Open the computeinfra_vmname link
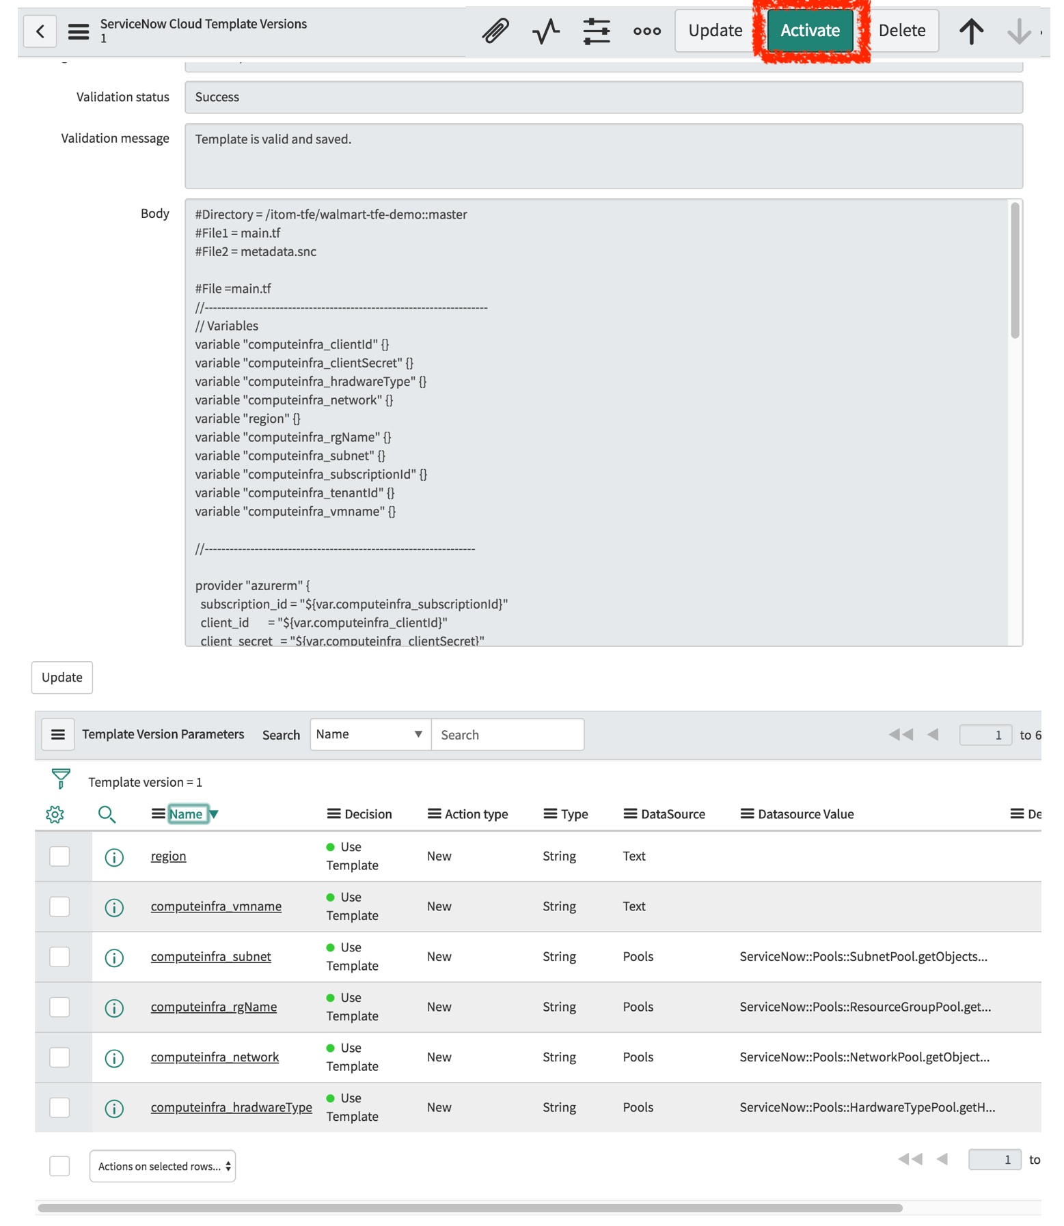 [x=216, y=906]
